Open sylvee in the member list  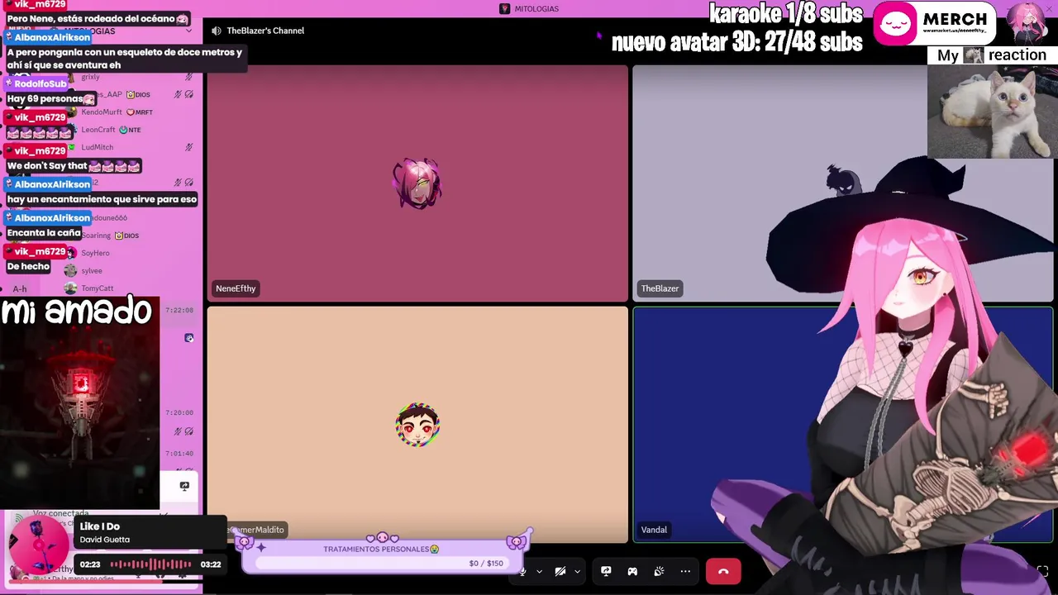tap(92, 270)
